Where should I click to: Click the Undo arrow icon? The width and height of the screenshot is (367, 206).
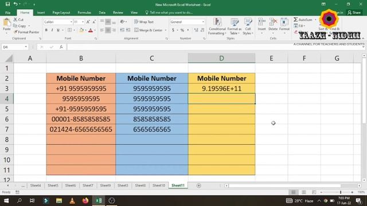click(15, 4)
